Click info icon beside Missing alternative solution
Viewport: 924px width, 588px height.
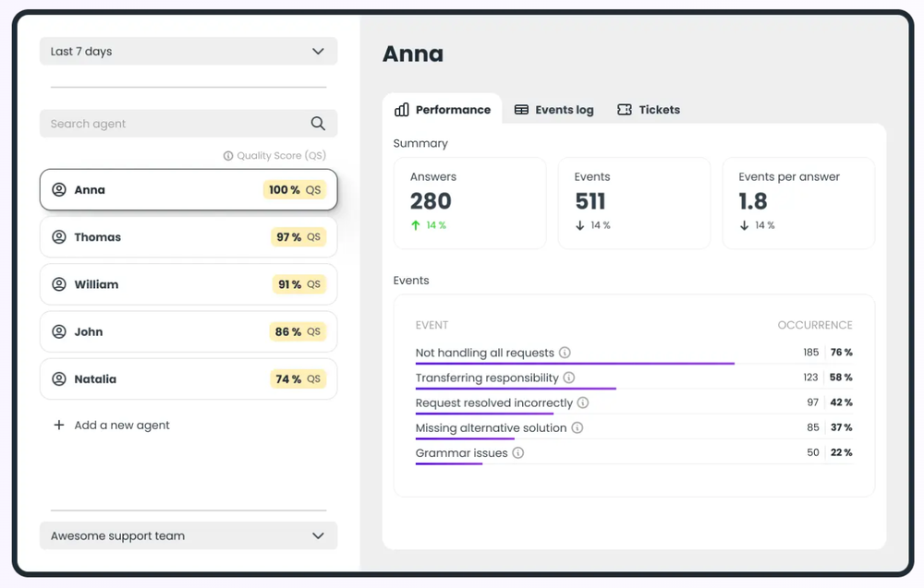(x=577, y=427)
